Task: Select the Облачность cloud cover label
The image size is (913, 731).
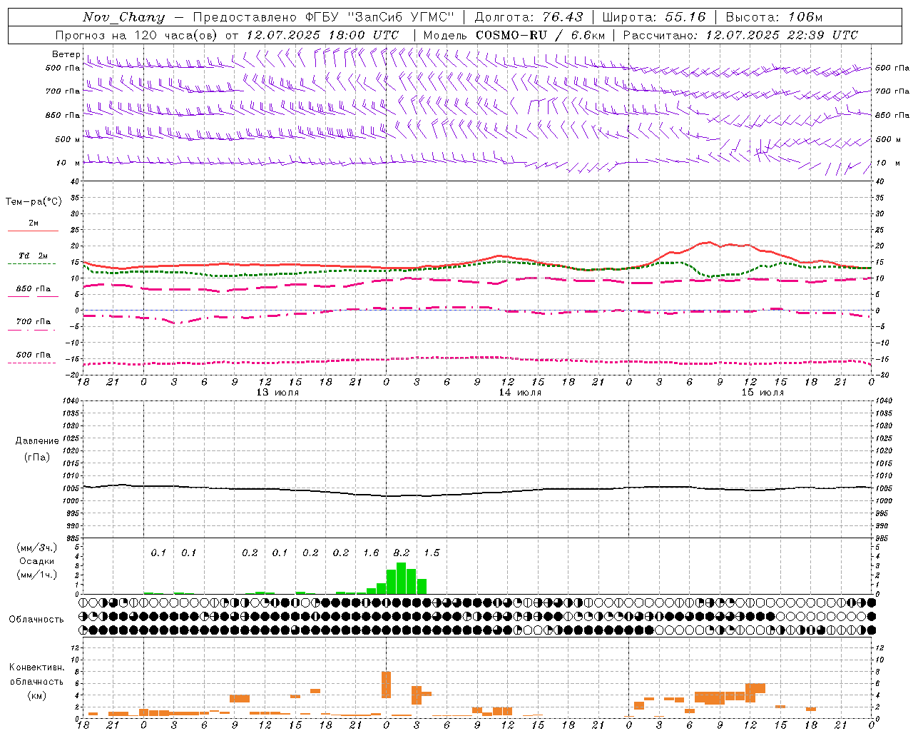Action: [x=36, y=620]
